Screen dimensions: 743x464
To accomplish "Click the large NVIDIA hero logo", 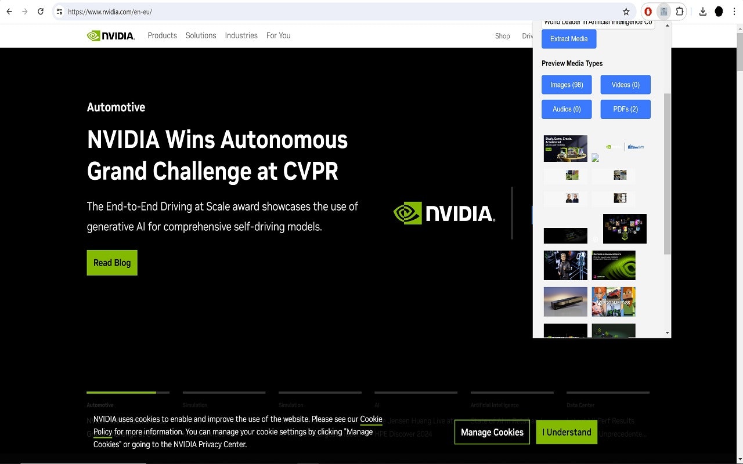I will (445, 213).
